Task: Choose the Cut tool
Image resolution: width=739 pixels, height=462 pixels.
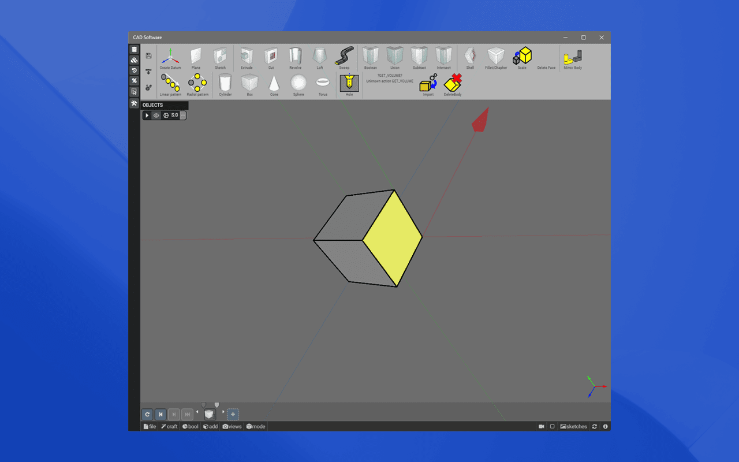Action: [x=271, y=58]
